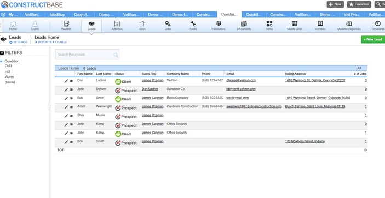Viewport: 385px width, 198px height.
Task: Switch to the MedStop app tab
Action: coord(58,15)
